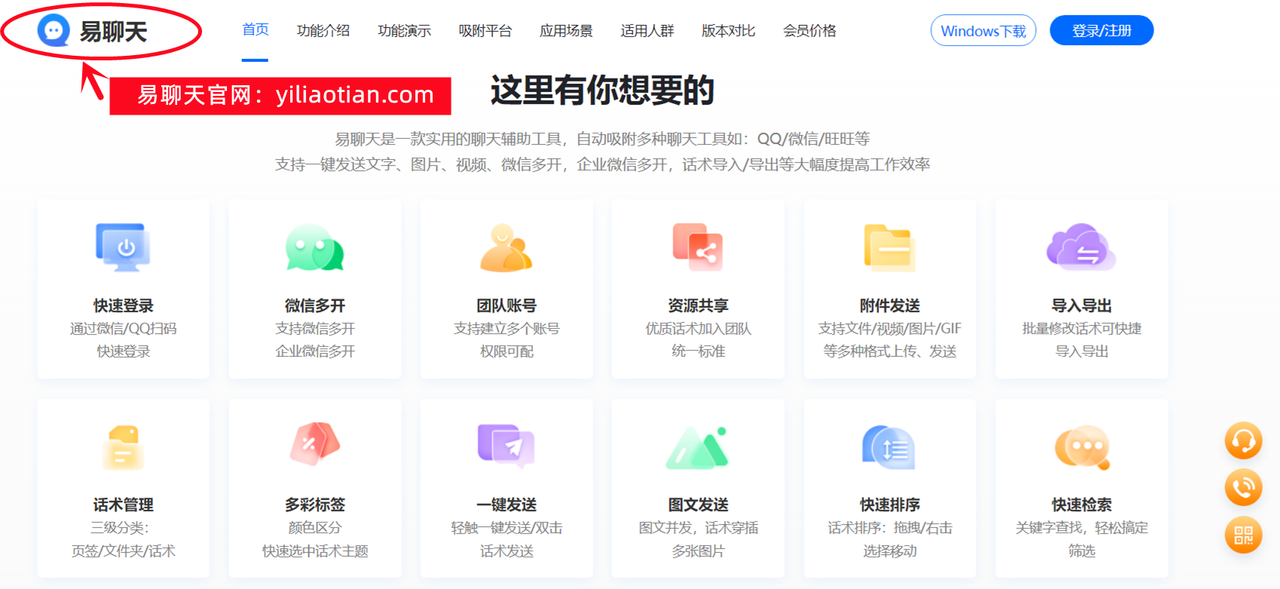This screenshot has height=589, width=1280.
Task: Click the 团队账号 people icon
Action: pyautogui.click(x=507, y=247)
